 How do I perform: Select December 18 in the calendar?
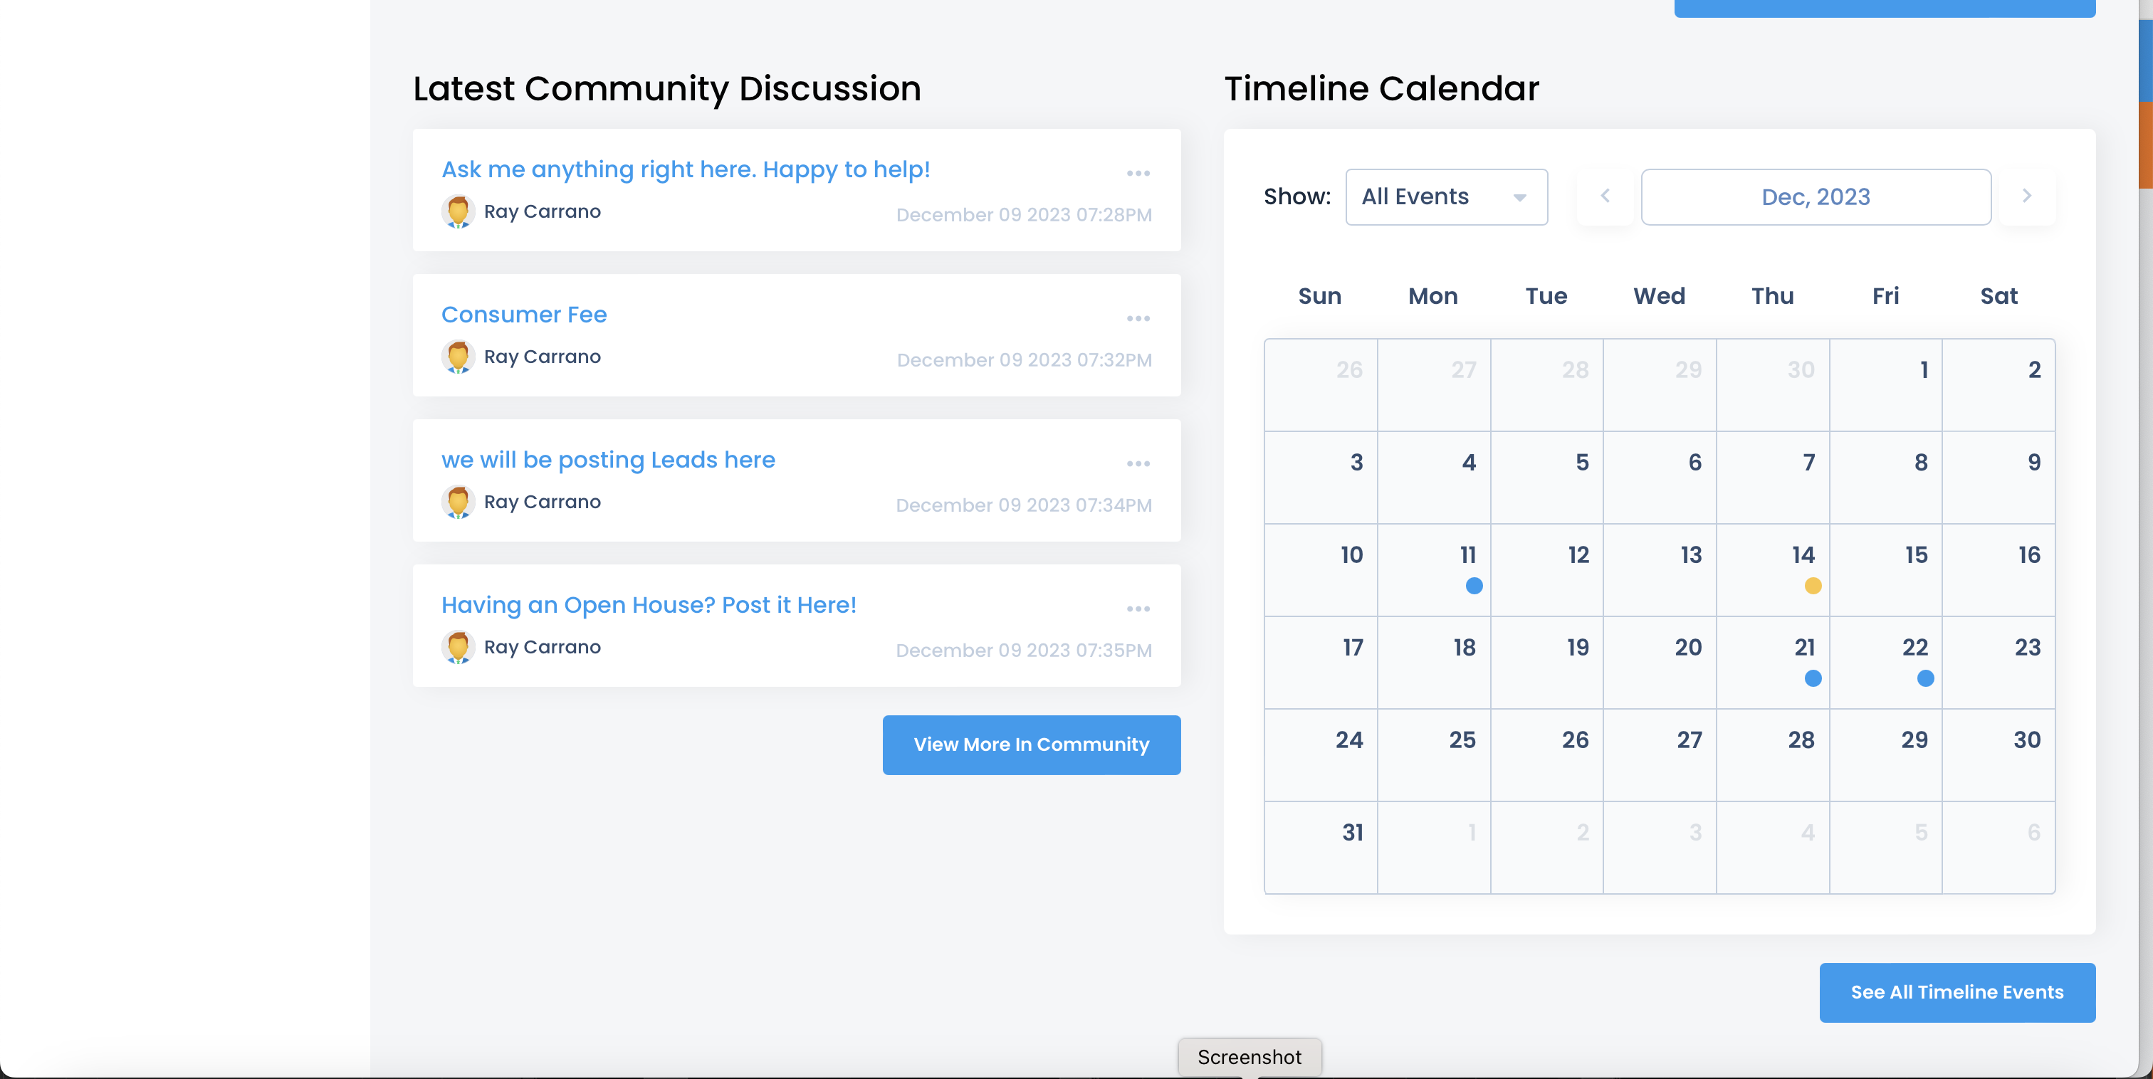coord(1434,663)
